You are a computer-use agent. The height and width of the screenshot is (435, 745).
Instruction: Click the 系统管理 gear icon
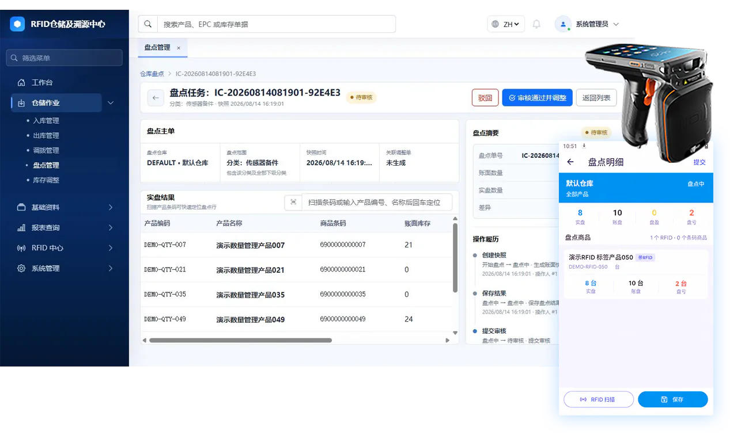coord(21,268)
